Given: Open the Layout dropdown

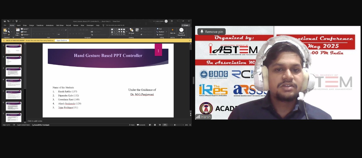Looking at the screenshot, I should (25, 29).
